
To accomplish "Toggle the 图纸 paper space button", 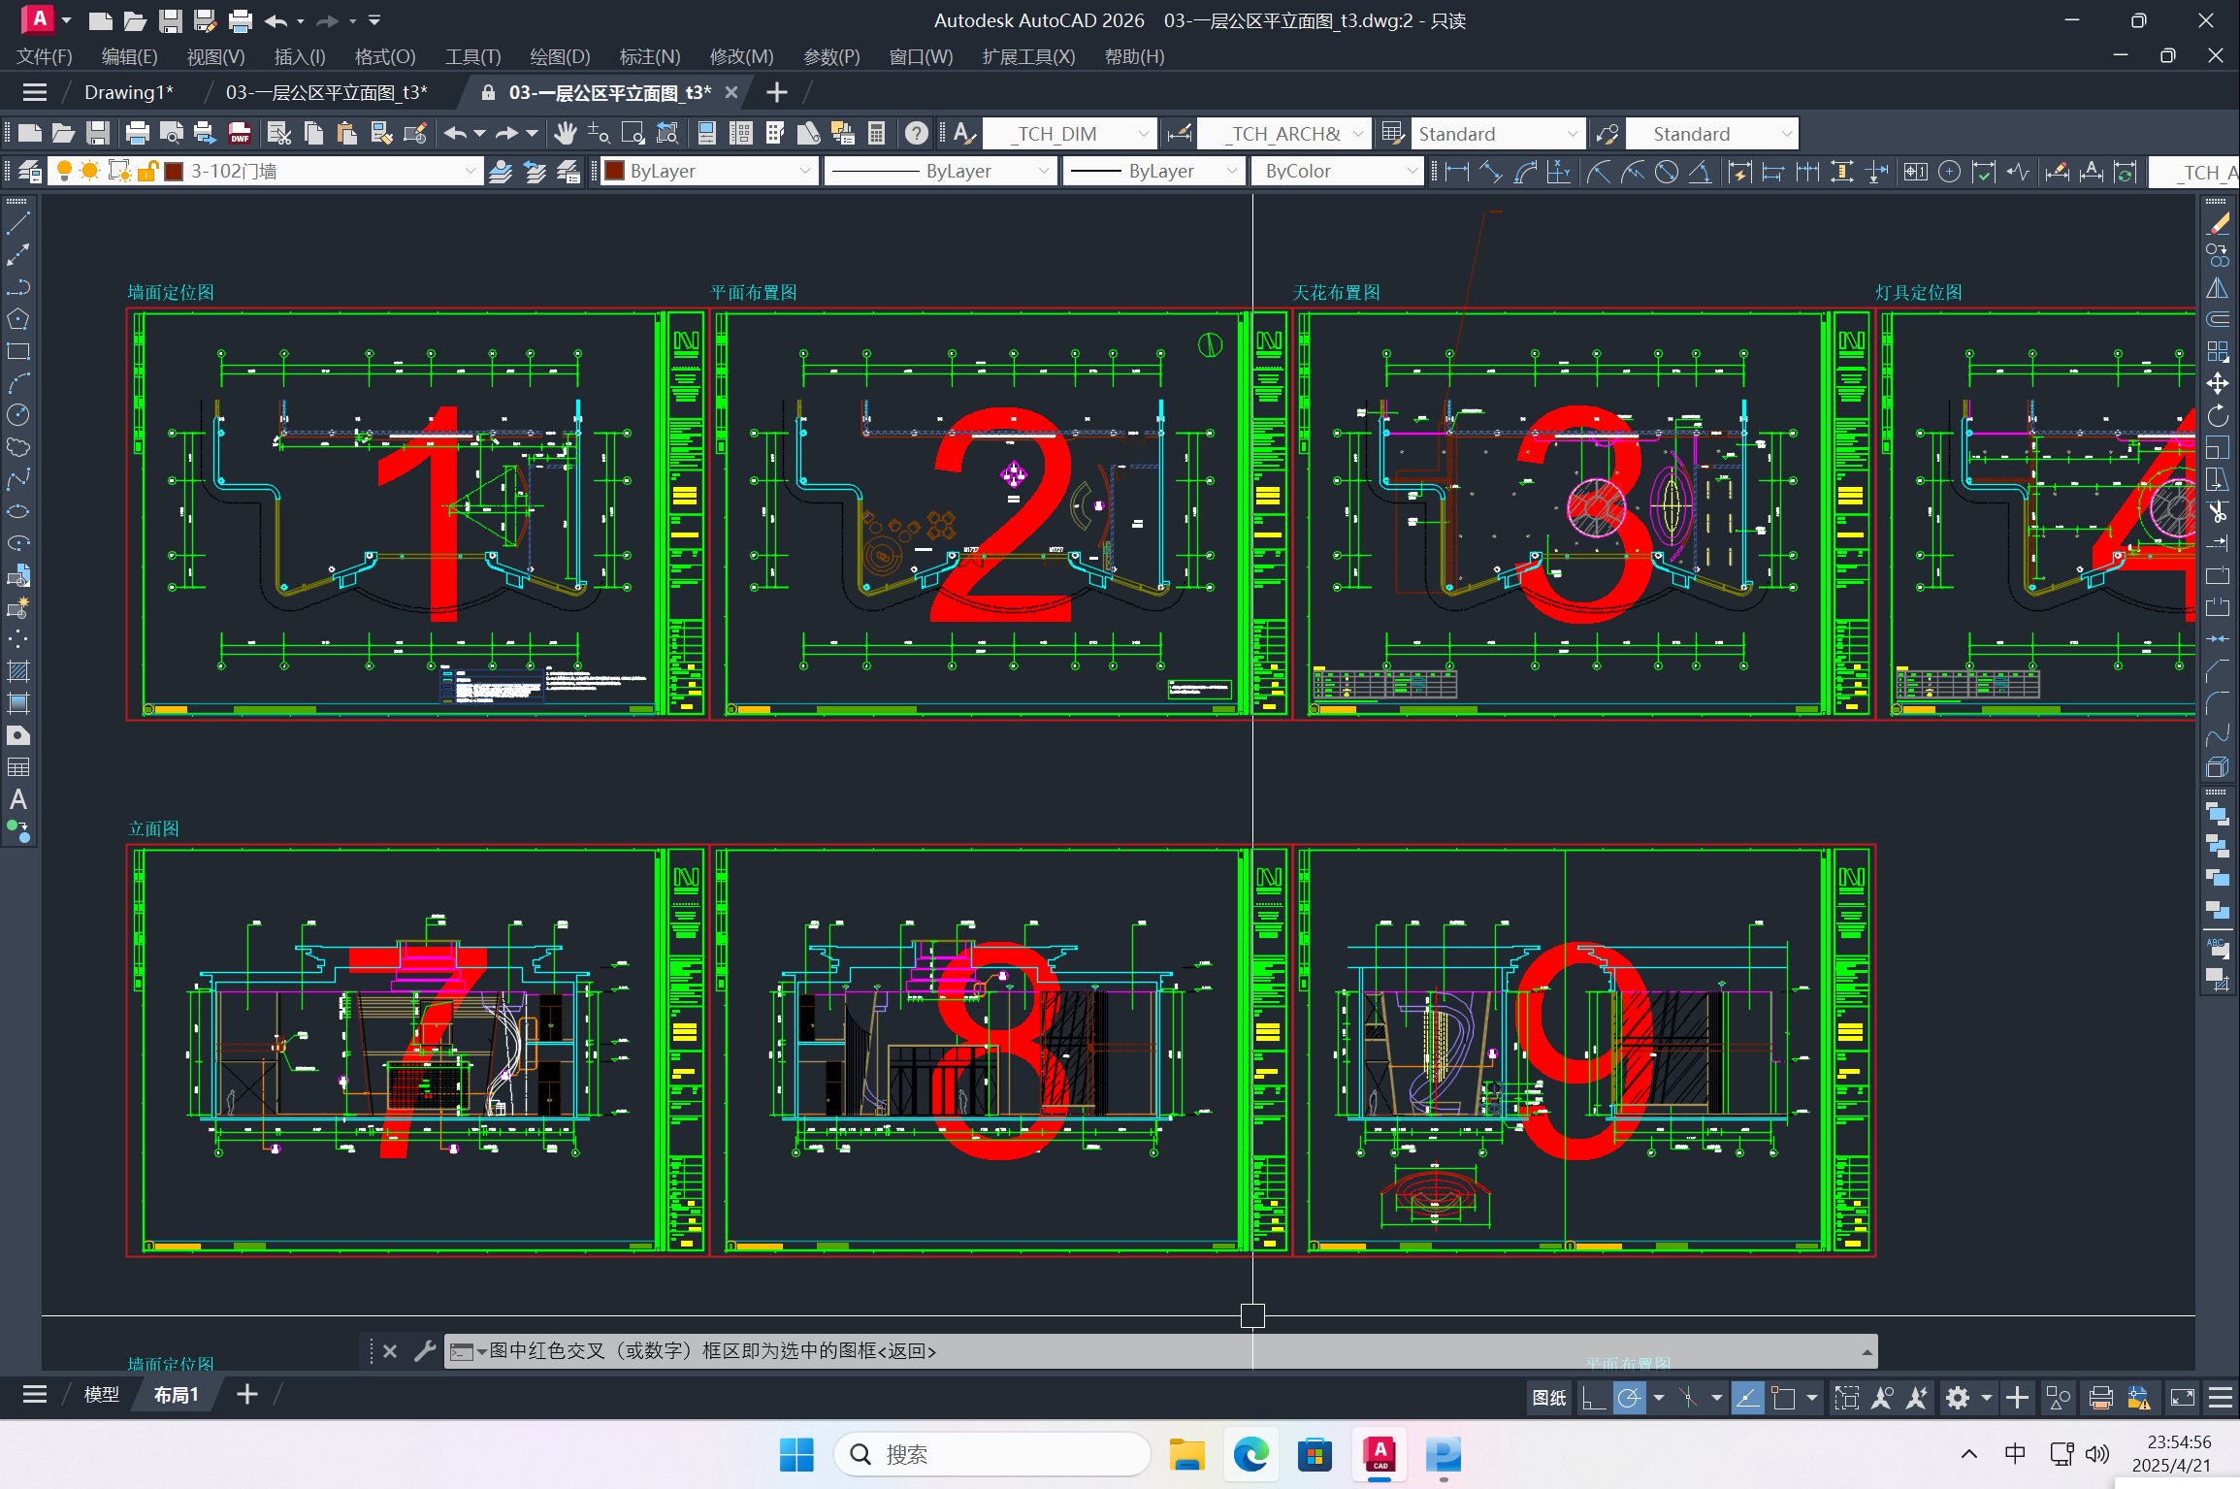I will point(1548,1398).
